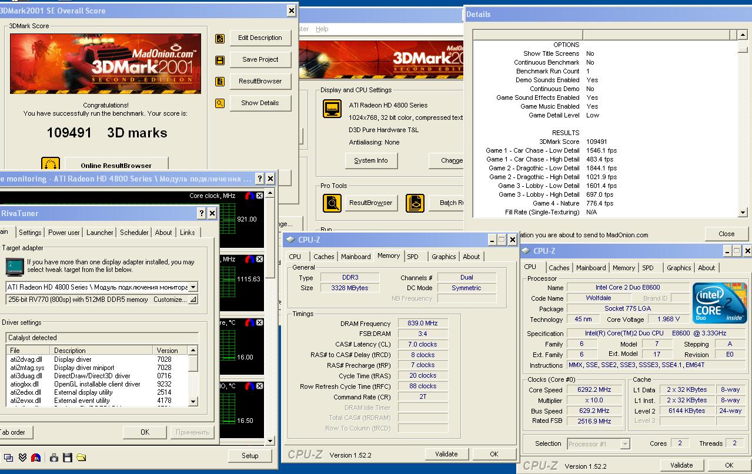Click the Details list scroll-down arrow
Screen dimensions: 752x474
coord(742,213)
